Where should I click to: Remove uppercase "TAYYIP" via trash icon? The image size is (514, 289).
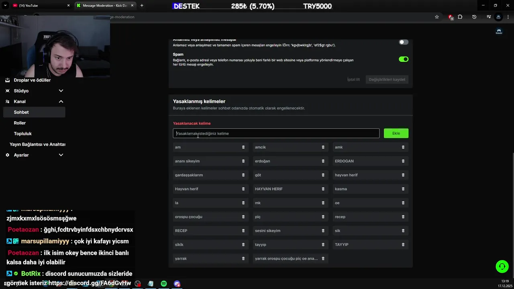pyautogui.click(x=403, y=244)
